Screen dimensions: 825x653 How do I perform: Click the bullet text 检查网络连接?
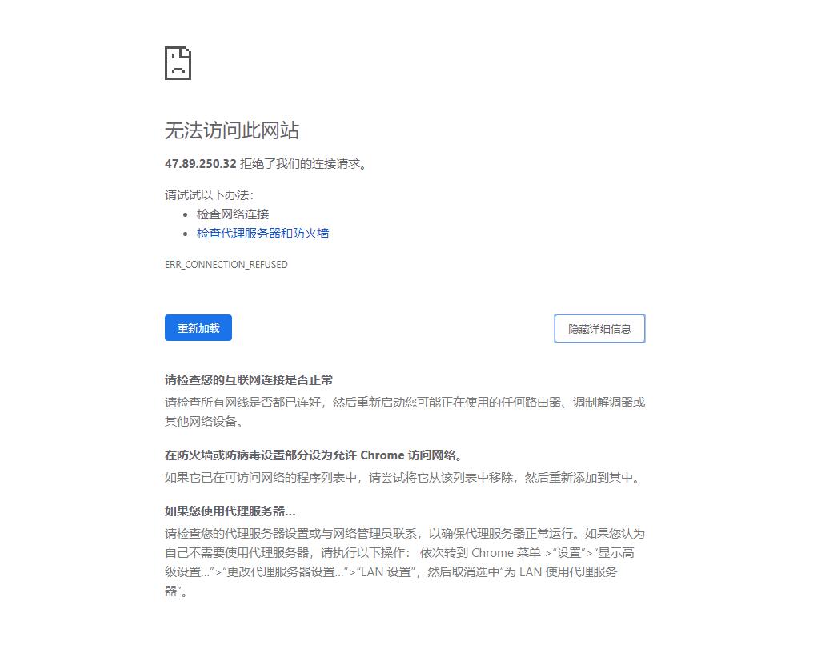[233, 214]
